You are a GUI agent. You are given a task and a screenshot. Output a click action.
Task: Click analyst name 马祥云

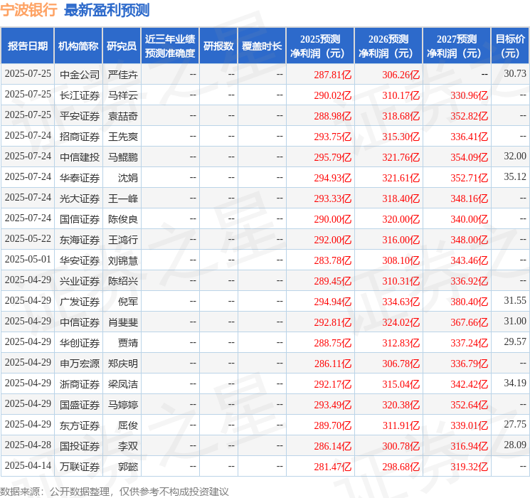click(122, 95)
